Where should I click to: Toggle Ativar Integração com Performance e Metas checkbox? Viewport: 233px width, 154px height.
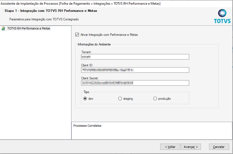click(x=77, y=35)
